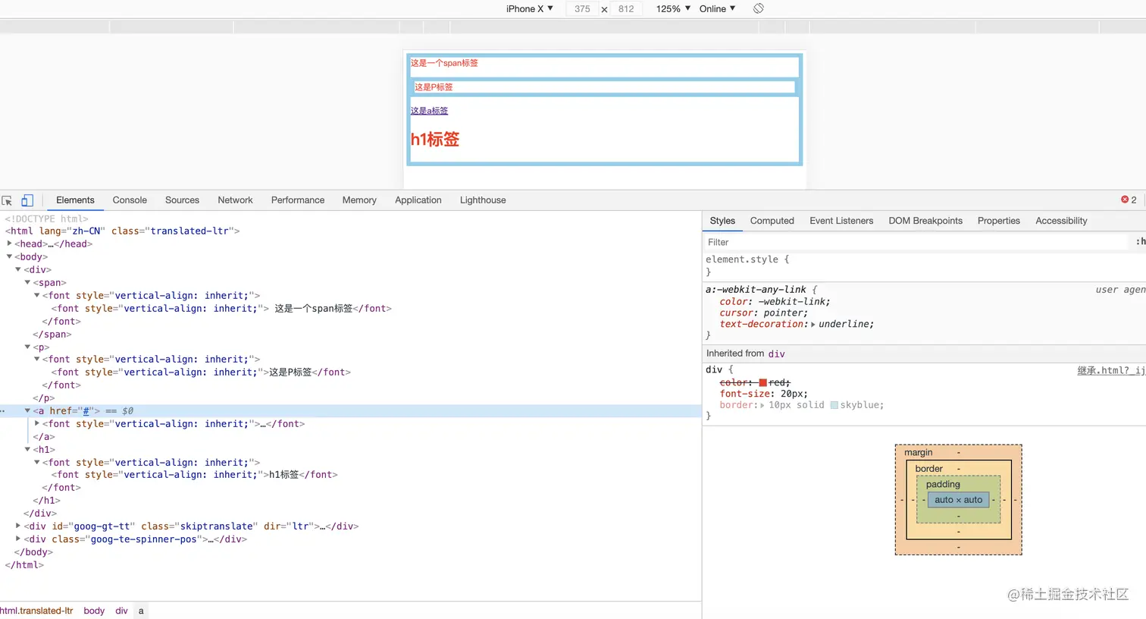Select the closing </html> tag row
Screen dimensions: 1146x619
[x=24, y=564]
